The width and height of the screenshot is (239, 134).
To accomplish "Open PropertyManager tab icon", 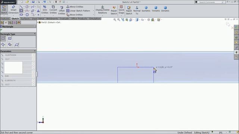I will (6, 23).
